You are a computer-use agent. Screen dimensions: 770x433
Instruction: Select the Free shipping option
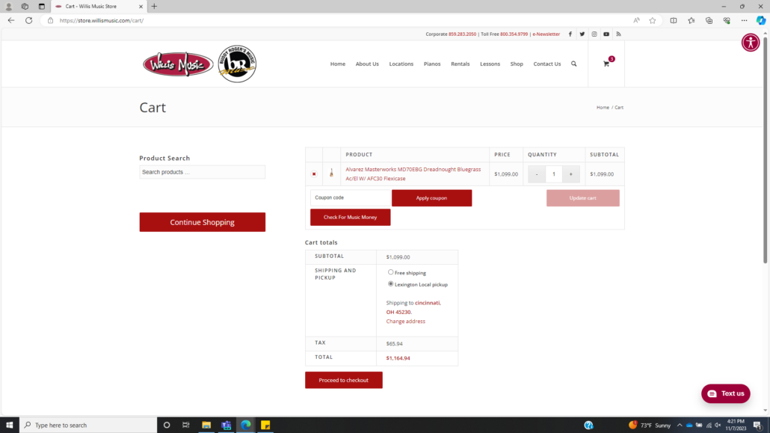[x=390, y=272]
